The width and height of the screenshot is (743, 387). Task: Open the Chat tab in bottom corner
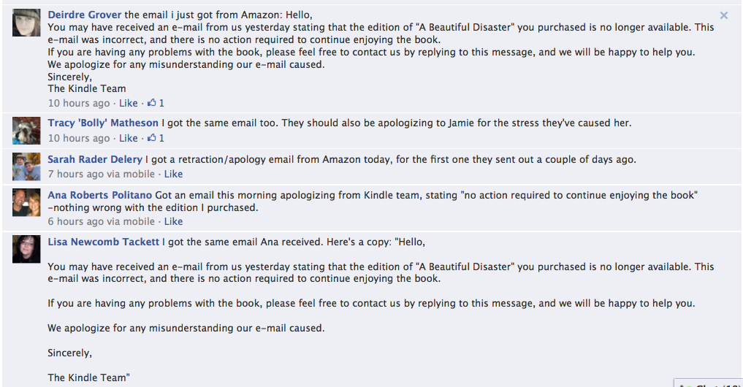[x=707, y=384]
